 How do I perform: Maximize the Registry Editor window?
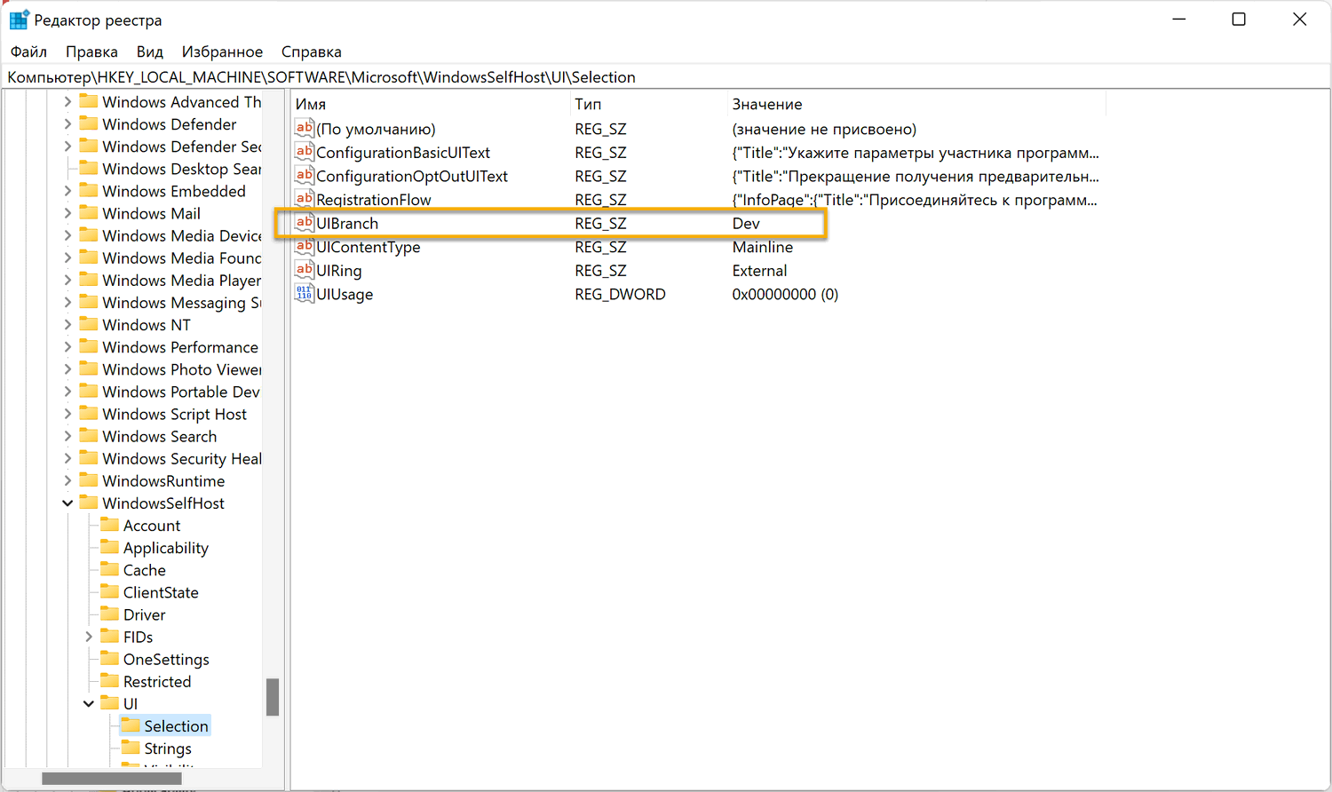pyautogui.click(x=1239, y=20)
